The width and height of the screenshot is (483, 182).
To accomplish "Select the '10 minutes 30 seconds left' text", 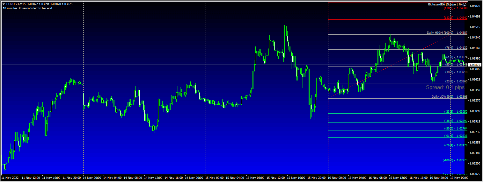I will point(27,8).
